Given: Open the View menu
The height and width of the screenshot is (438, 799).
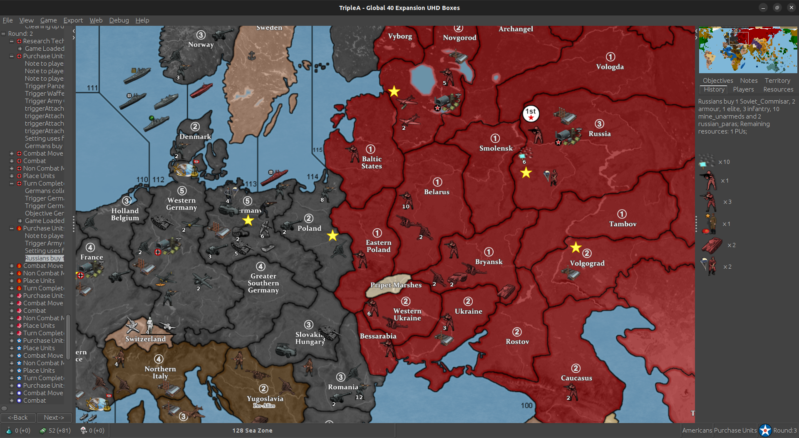Looking at the screenshot, I should click(x=26, y=20).
